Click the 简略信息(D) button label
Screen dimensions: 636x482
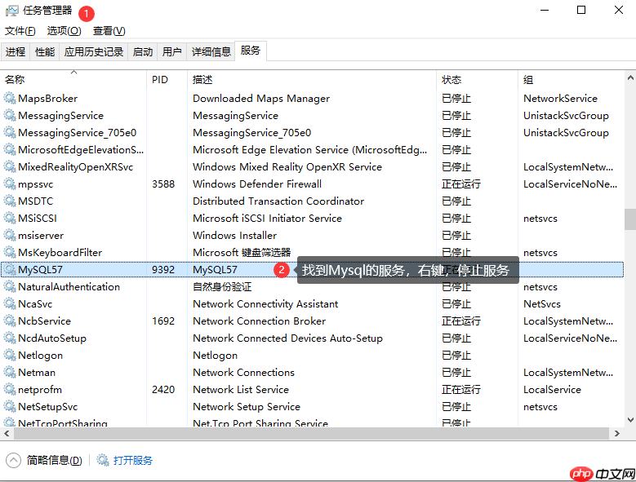(55, 461)
